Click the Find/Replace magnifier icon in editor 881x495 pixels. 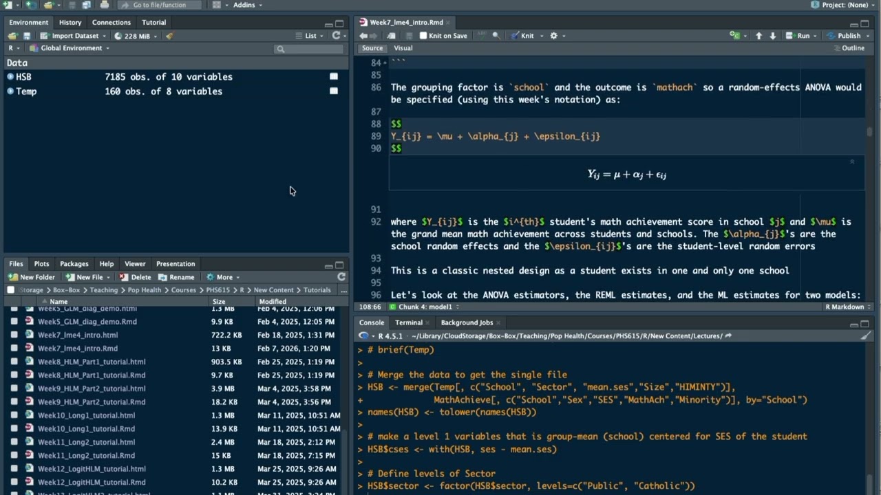(496, 36)
